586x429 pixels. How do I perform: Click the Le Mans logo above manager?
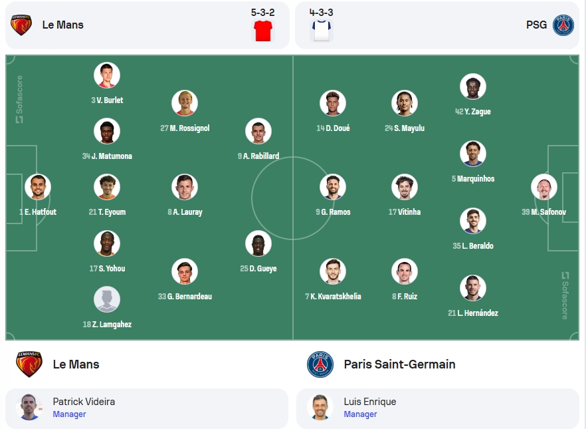coord(29,364)
